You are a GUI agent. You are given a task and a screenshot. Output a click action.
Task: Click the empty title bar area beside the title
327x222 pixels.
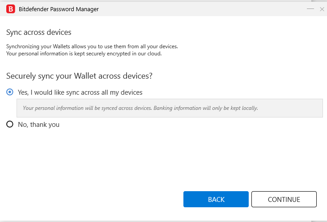[x=201, y=9]
